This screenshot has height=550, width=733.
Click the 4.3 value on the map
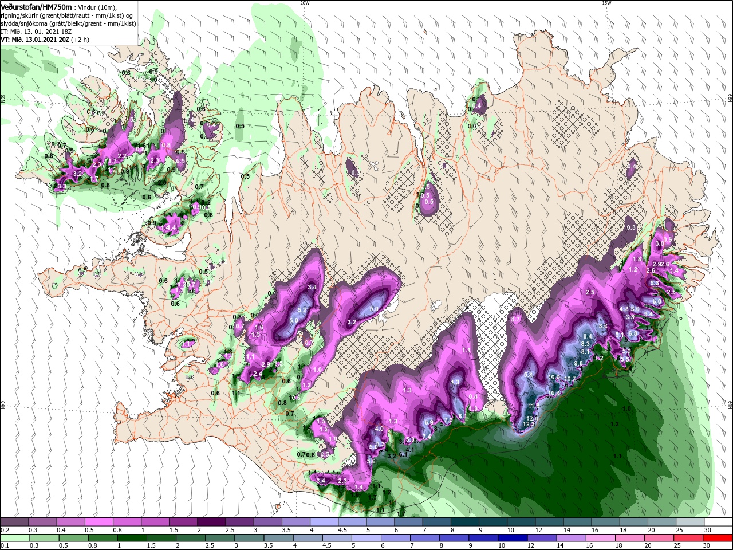pos(455,382)
